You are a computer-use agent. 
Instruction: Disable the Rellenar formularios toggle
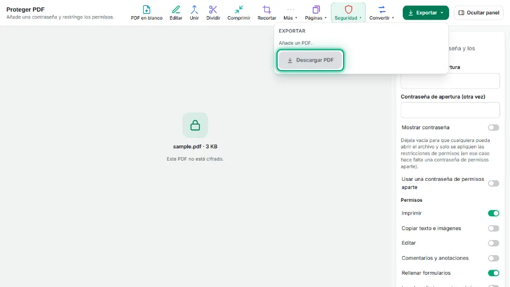coord(493,273)
